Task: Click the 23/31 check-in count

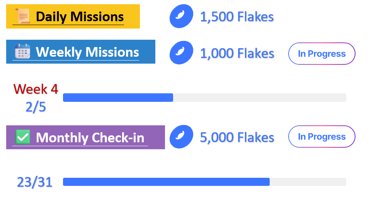Action: click(x=35, y=182)
